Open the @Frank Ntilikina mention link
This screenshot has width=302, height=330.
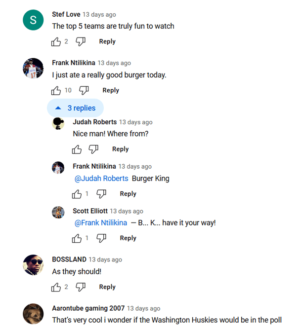[100, 223]
